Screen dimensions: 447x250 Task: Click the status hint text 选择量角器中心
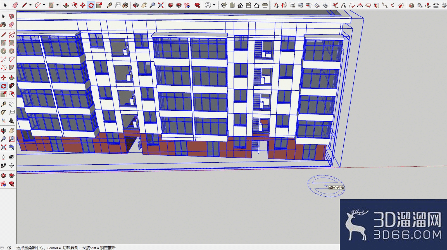click(30, 247)
